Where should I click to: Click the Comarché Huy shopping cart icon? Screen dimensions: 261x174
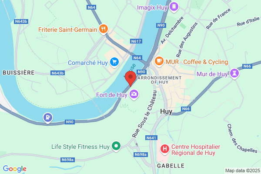(x=114, y=63)
